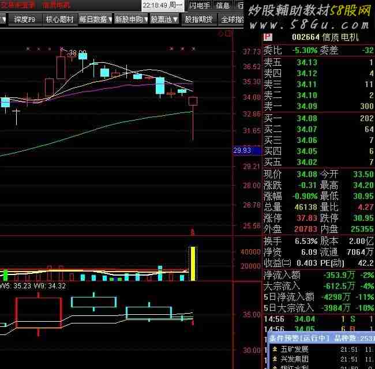Click the 收益 value 0.403

point(307,263)
